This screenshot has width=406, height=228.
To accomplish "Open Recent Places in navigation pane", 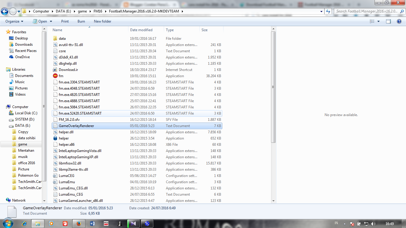I will (x=26, y=51).
